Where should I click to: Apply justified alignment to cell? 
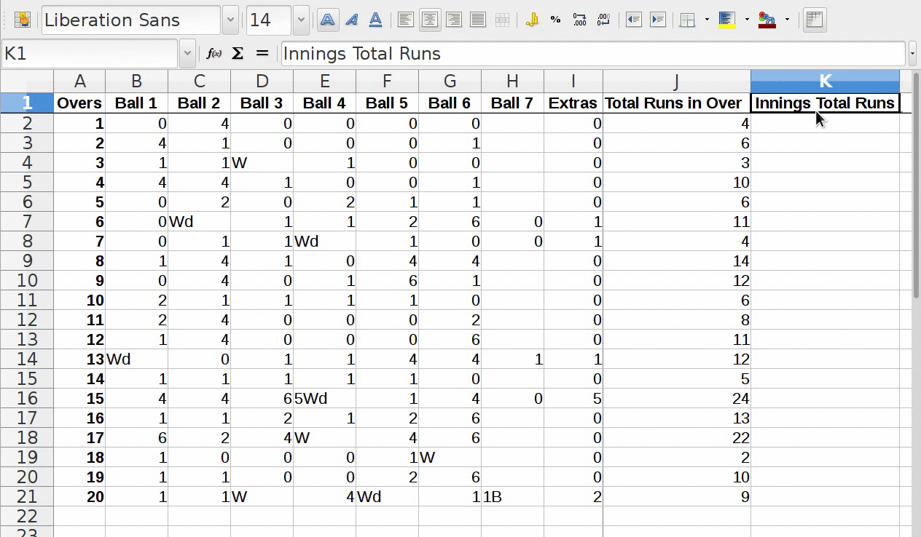[478, 20]
